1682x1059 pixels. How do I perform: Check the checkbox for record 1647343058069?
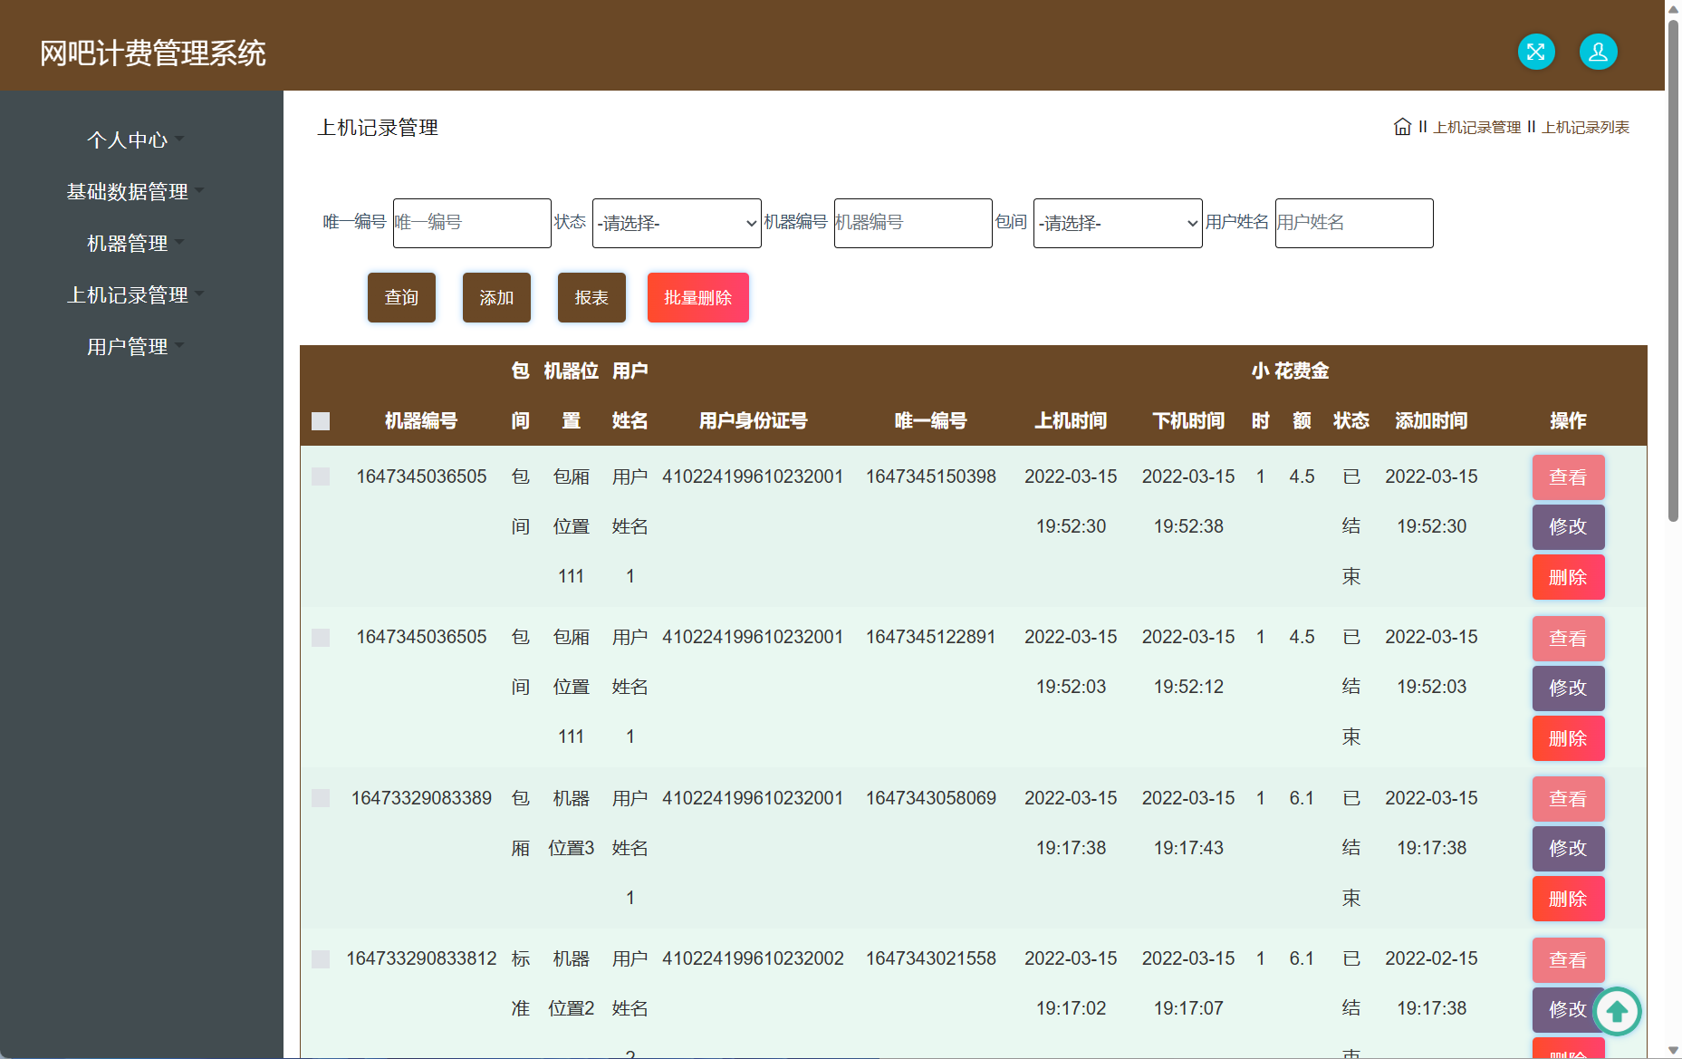click(x=321, y=797)
